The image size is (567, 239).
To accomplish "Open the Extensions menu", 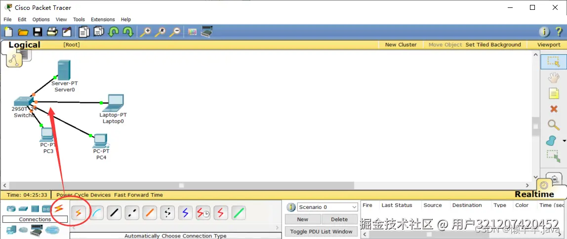I will coord(103,20).
